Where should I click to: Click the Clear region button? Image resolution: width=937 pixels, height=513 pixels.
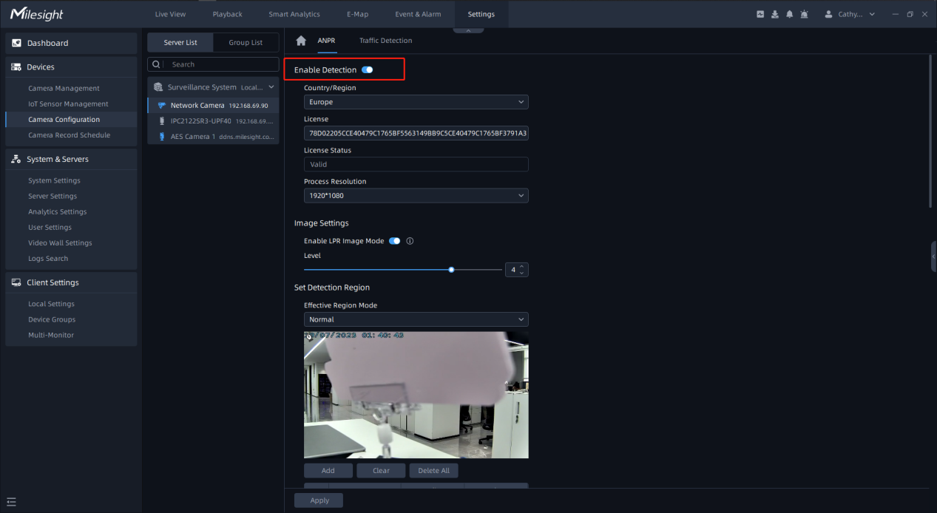coord(381,471)
